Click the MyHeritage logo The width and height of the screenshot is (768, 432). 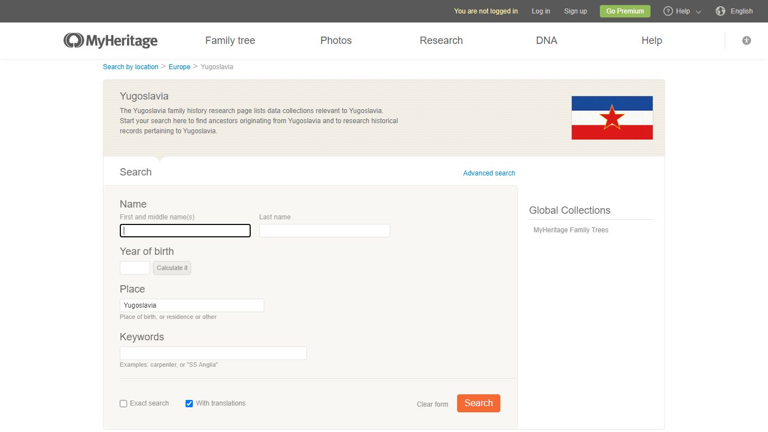click(x=110, y=40)
